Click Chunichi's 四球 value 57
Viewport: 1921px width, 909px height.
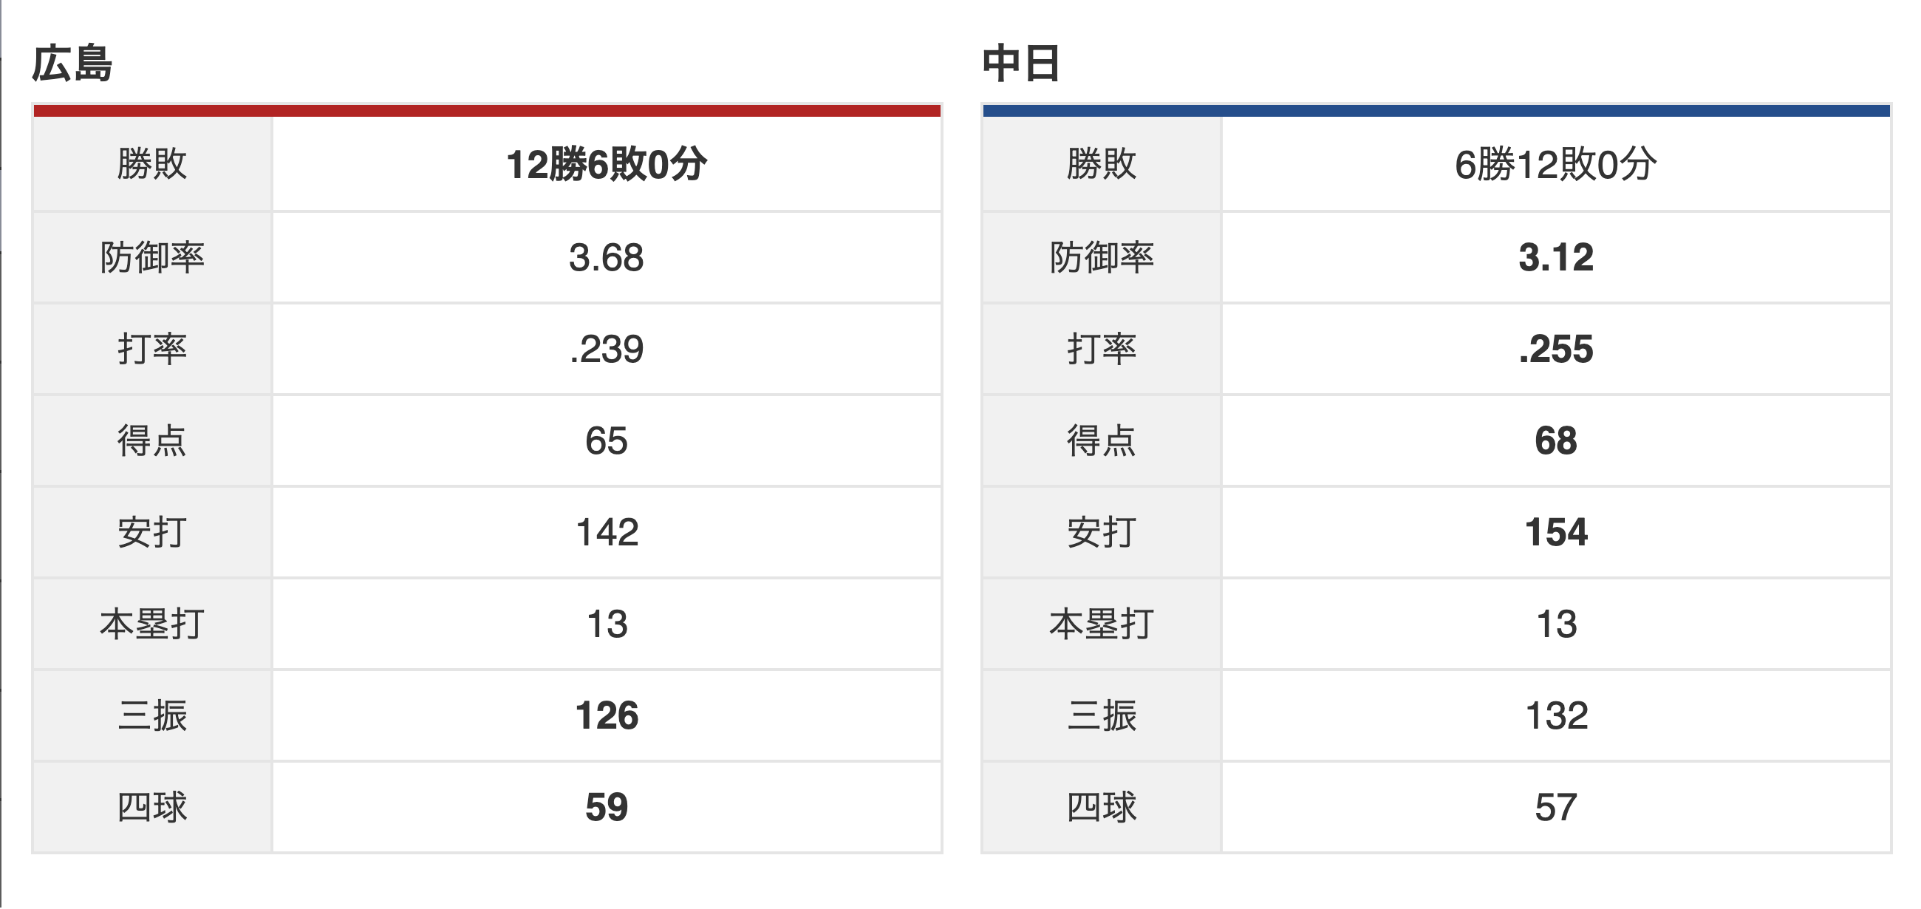coord(1555,808)
